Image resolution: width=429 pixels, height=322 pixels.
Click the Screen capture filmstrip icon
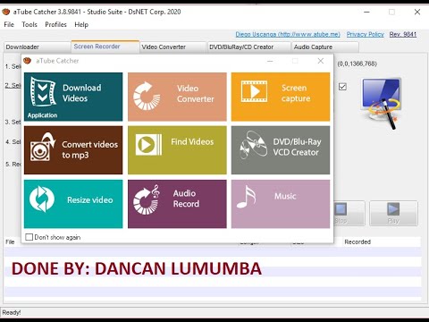(x=254, y=91)
